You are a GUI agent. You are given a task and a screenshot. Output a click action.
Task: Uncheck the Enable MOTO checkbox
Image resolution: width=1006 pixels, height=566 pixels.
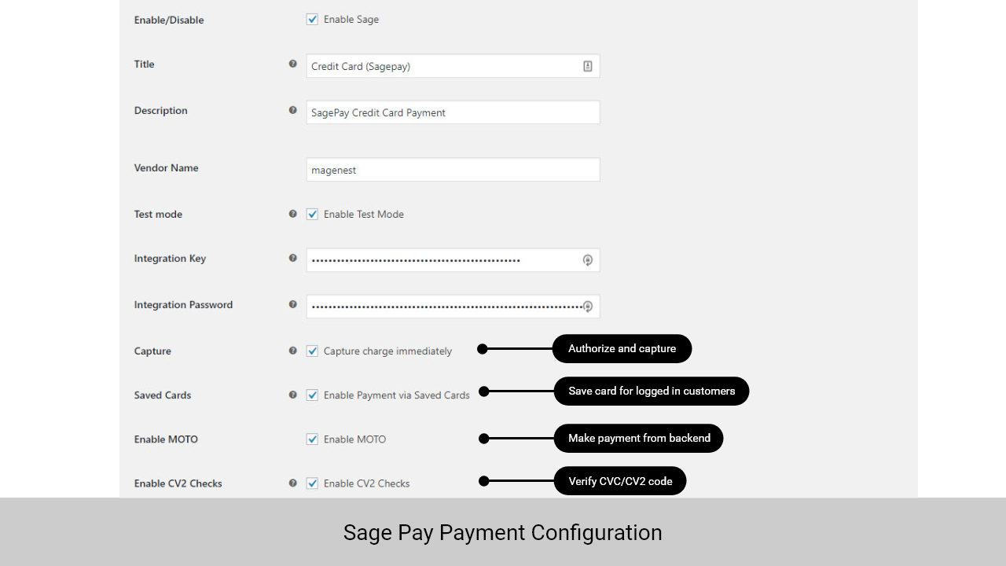tap(312, 439)
